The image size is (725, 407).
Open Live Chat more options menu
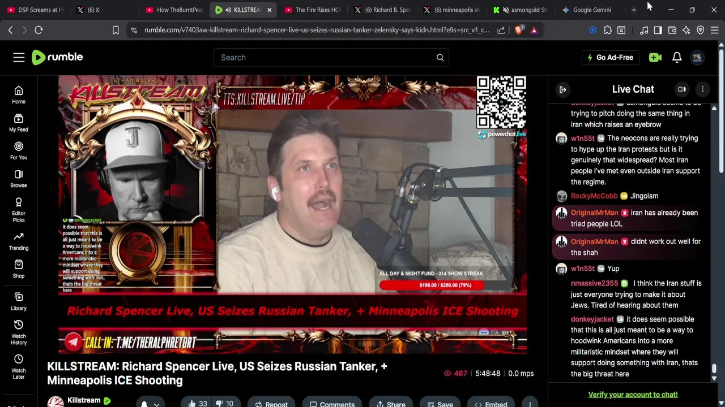(x=702, y=89)
